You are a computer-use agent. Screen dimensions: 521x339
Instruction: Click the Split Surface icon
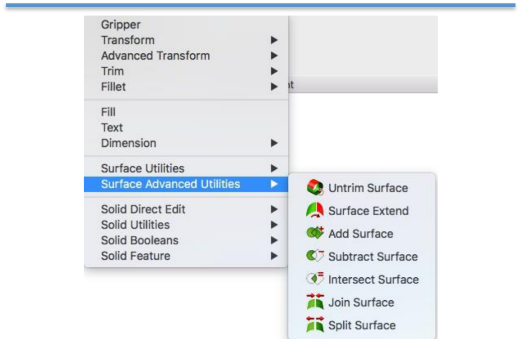(315, 325)
